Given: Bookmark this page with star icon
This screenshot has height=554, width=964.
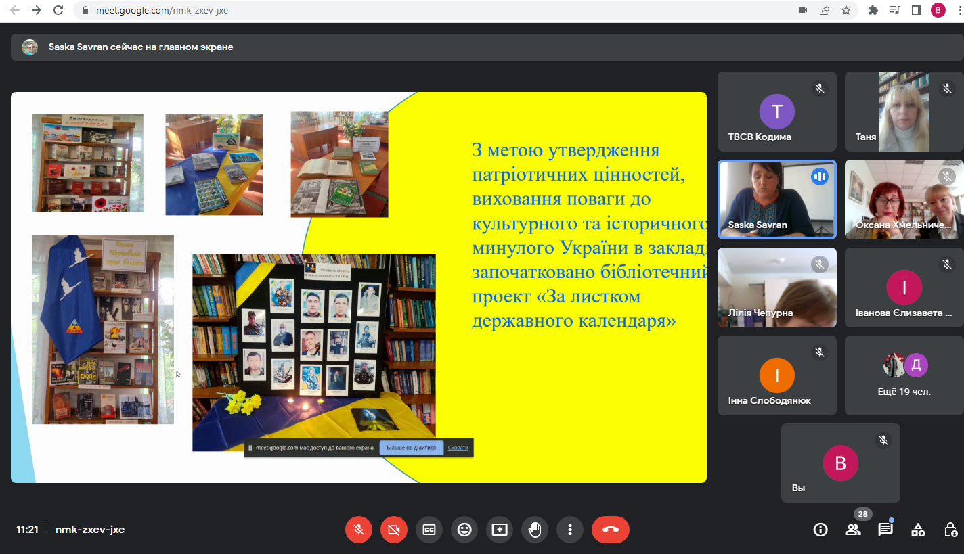Looking at the screenshot, I should coord(846,10).
